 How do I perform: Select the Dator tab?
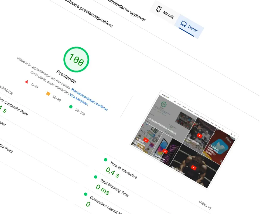(x=189, y=26)
